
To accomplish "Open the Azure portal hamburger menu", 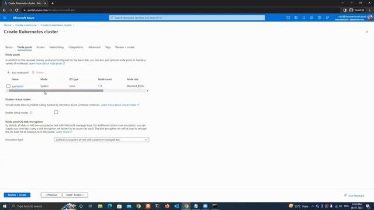I will (5, 17).
